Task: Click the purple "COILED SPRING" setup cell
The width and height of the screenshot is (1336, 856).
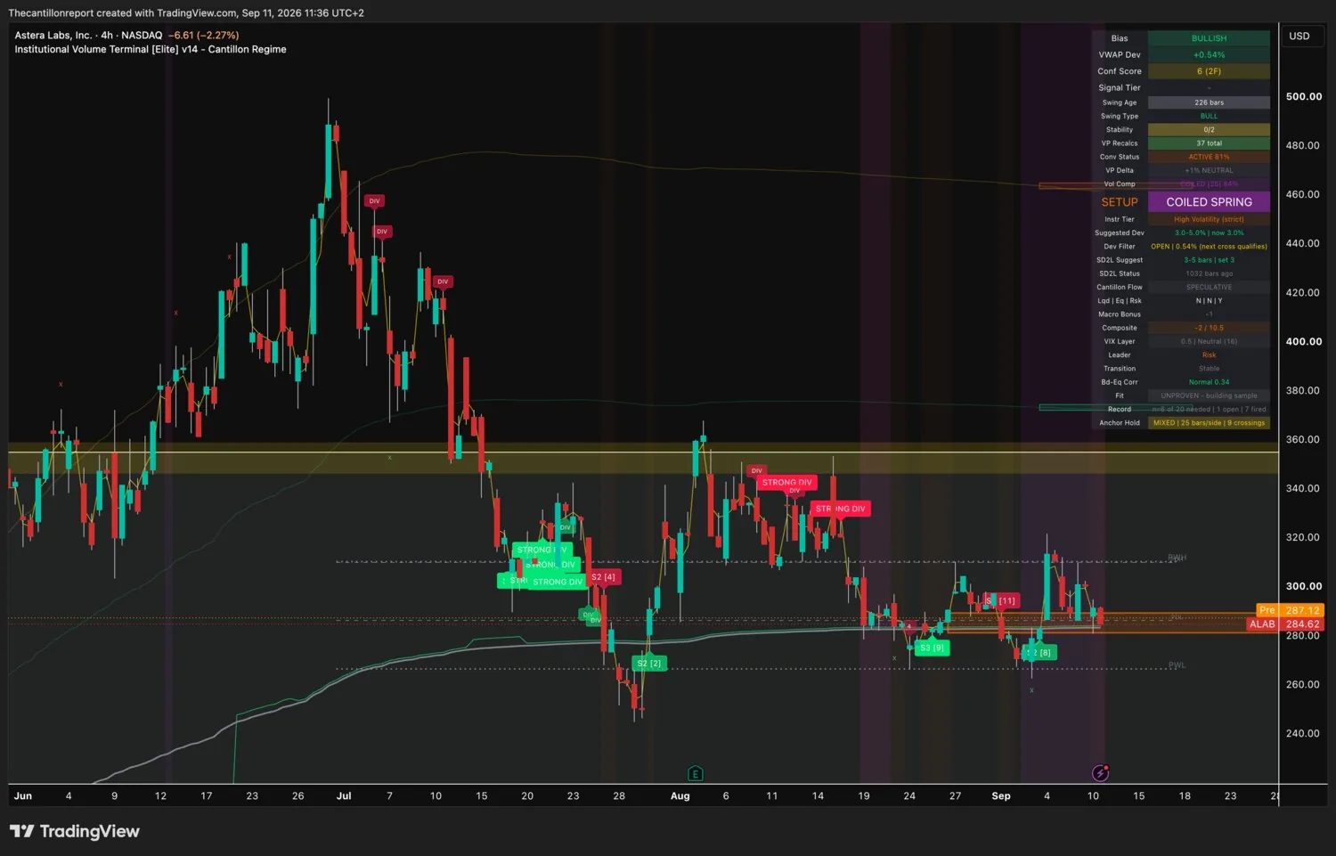Action: point(1209,202)
